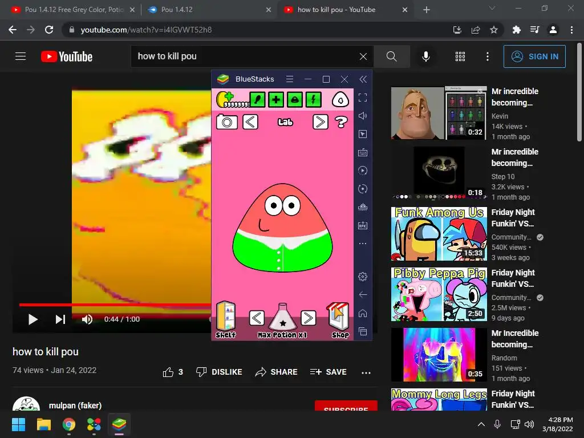This screenshot has height=438, width=584.
Task: Open Windows Start menu
Action: (18, 424)
